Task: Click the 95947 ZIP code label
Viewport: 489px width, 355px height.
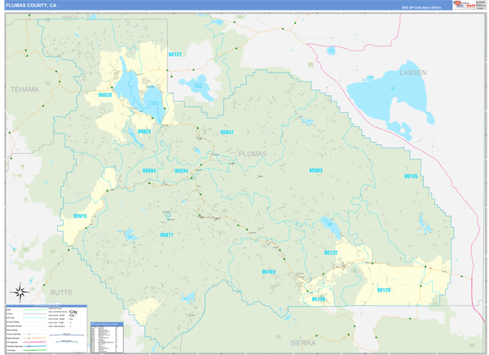Action: 227,132
